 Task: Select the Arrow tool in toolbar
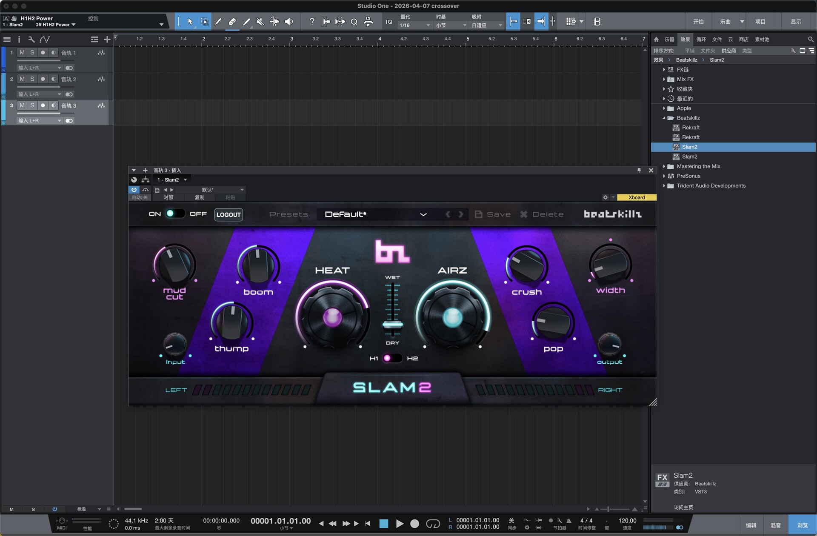click(x=190, y=22)
